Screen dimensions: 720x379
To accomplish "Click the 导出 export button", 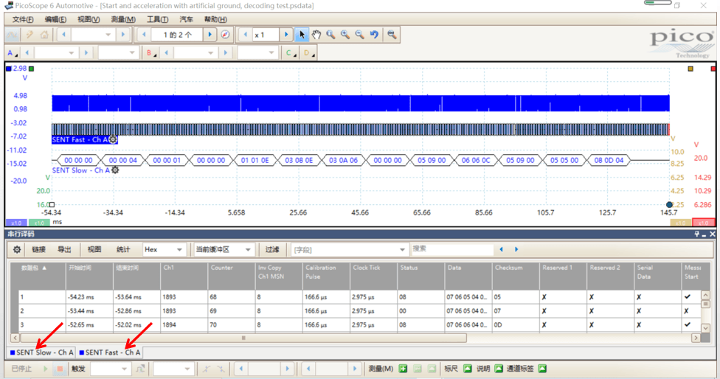I will [64, 250].
